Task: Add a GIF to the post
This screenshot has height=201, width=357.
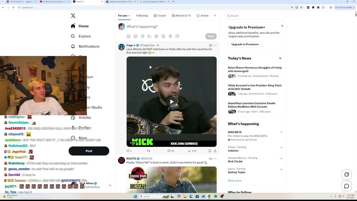Action: pyautogui.click(x=136, y=36)
